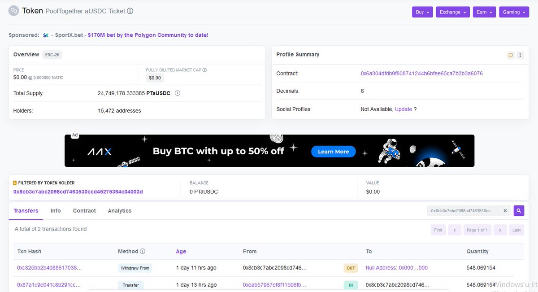The height and width of the screenshot is (292, 538).
Task: Switch to the Analytics tab
Action: coord(120,211)
